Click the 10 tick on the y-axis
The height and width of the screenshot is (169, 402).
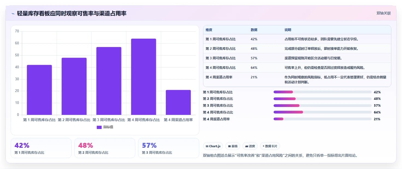17,103
